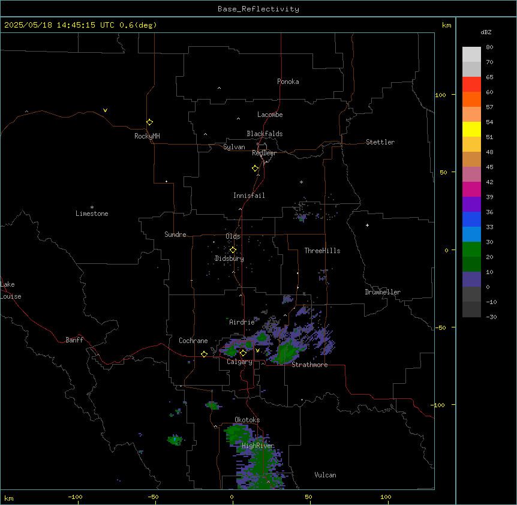Viewport: 517px width, 505px height.
Task: Click the Airdrie city label
Action: [242, 322]
